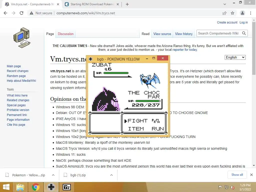
Task: Click Show all downloads button
Action: [x=237, y=175]
